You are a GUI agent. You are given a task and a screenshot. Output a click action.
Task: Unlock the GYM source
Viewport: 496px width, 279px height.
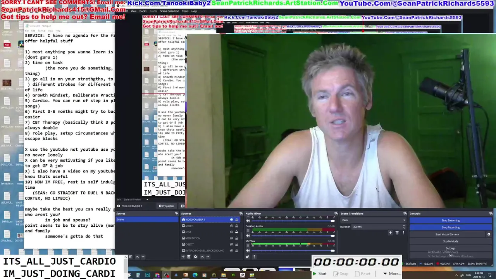point(236,232)
